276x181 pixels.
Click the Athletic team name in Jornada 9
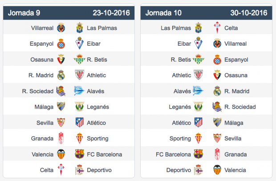click(96, 75)
